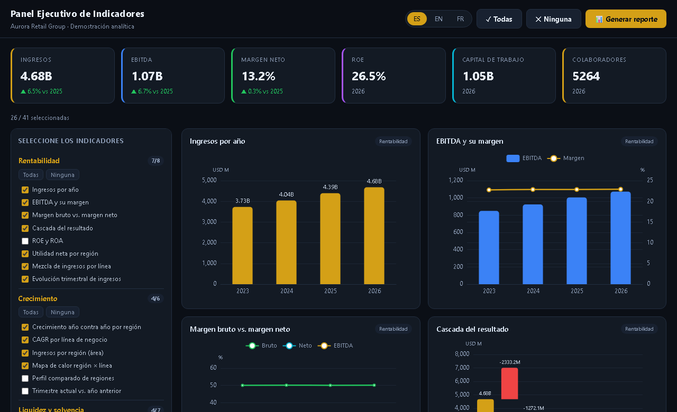This screenshot has width=677, height=412.
Task: Click the EBITDA 1.07B KPI card
Action: coord(173,76)
